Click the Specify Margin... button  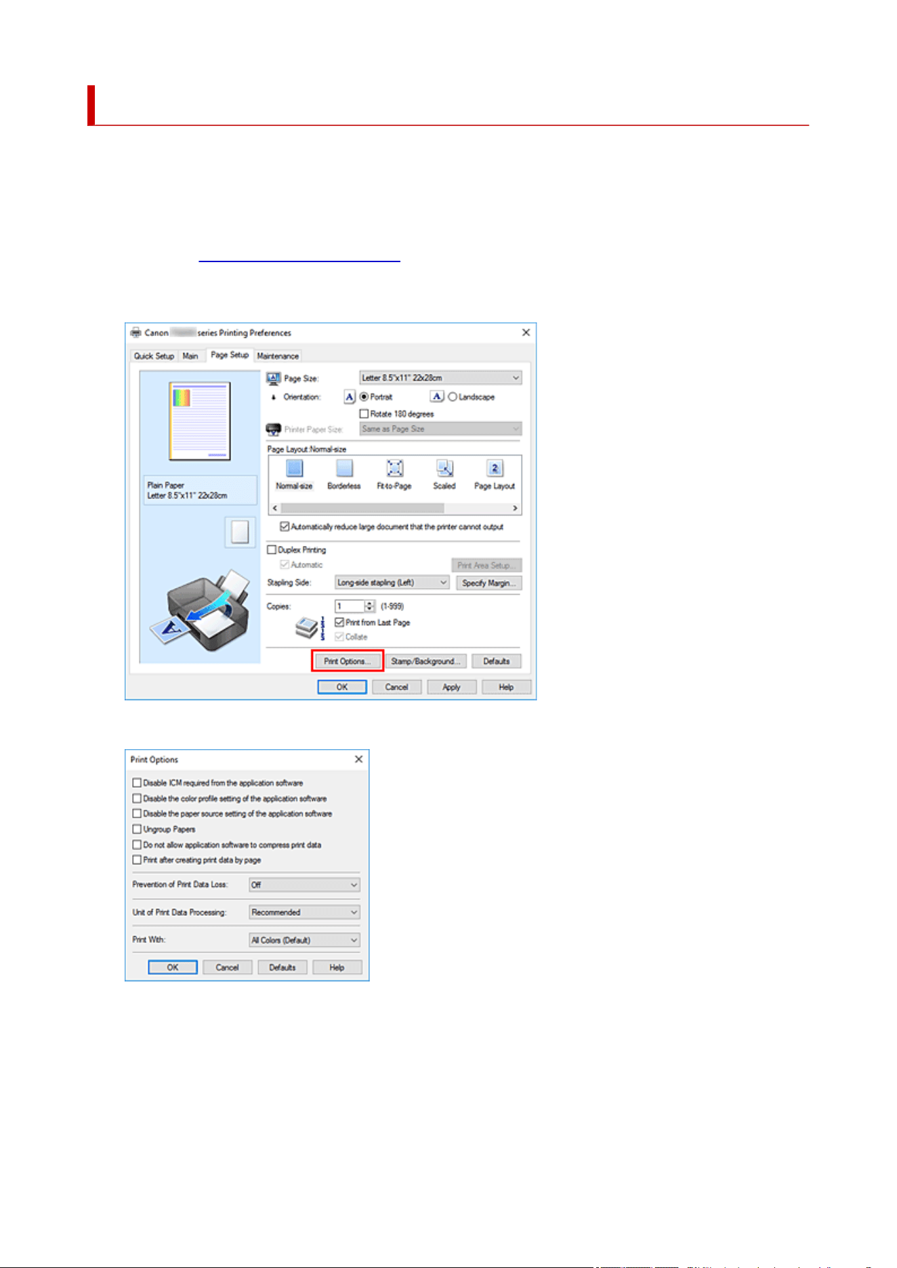[489, 583]
